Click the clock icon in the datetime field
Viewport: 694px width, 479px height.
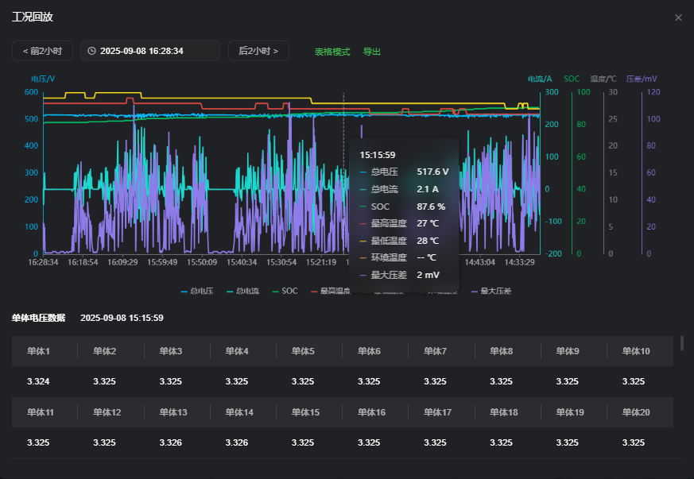92,51
